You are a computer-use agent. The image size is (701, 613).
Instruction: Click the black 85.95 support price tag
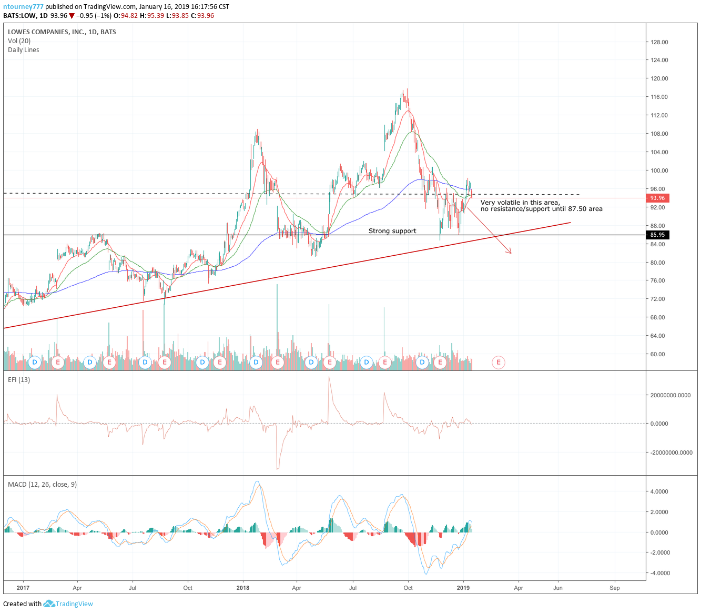click(x=657, y=235)
